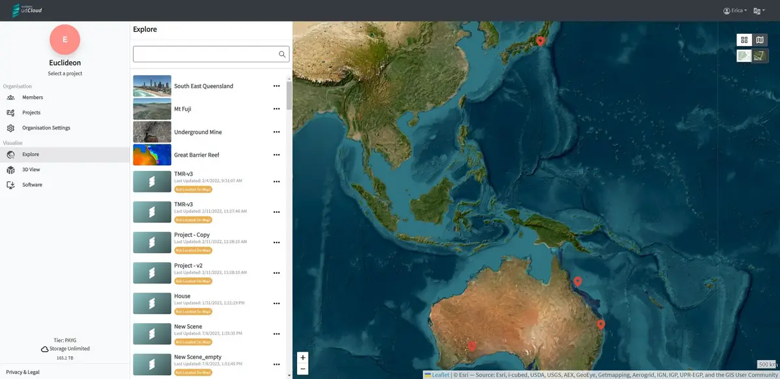Image resolution: width=780 pixels, height=379 pixels.
Task: Open the language selector dropdown
Action: click(759, 10)
